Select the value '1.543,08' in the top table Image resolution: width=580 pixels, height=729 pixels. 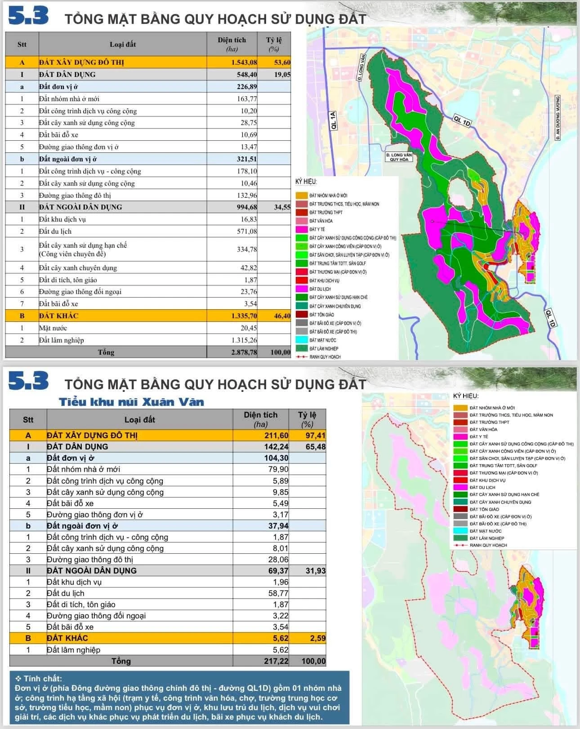[x=244, y=62]
